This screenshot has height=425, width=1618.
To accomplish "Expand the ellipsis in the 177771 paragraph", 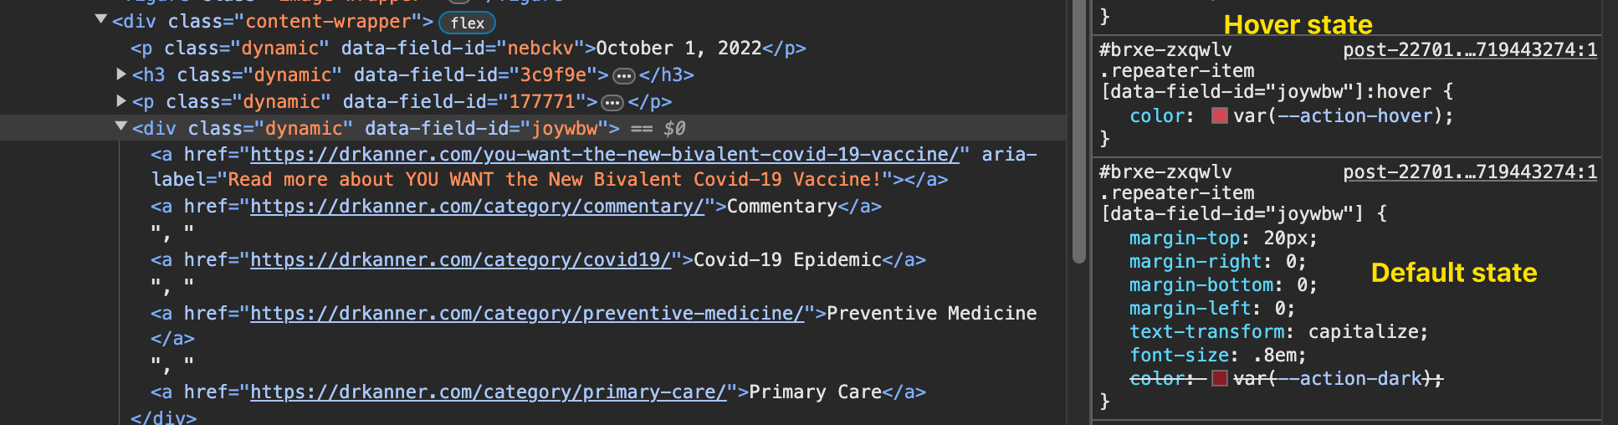I will coord(613,103).
